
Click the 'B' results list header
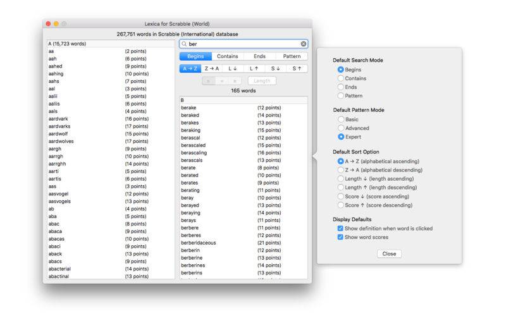click(244, 100)
